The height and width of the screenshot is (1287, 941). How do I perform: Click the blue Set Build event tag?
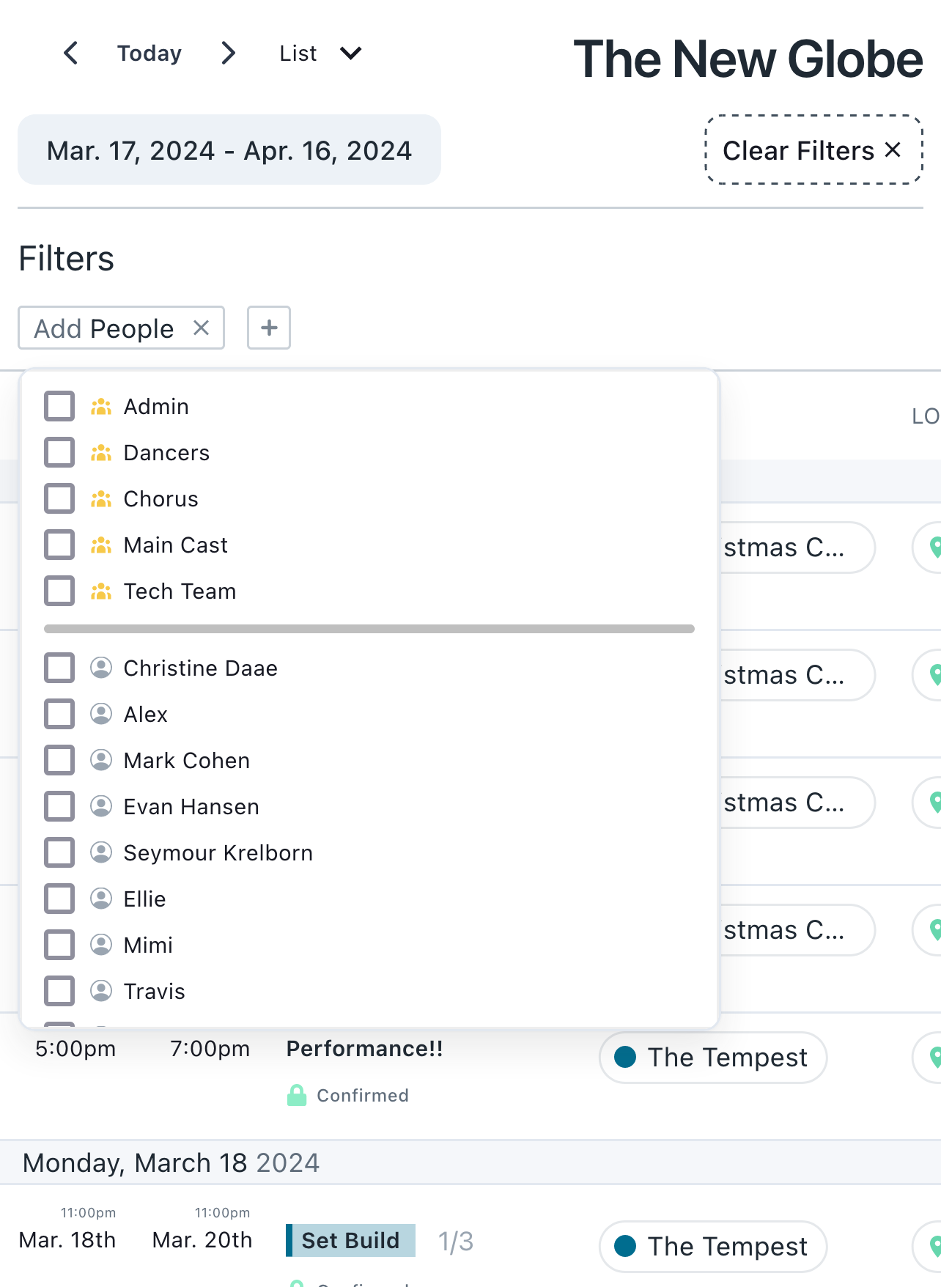pos(351,1240)
